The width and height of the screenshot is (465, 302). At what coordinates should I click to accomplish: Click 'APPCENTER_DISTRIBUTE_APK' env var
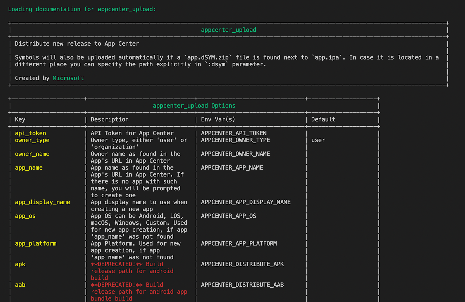[242, 265]
